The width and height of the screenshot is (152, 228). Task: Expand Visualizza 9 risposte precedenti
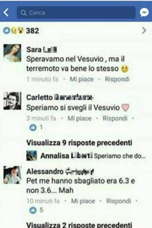click(79, 143)
